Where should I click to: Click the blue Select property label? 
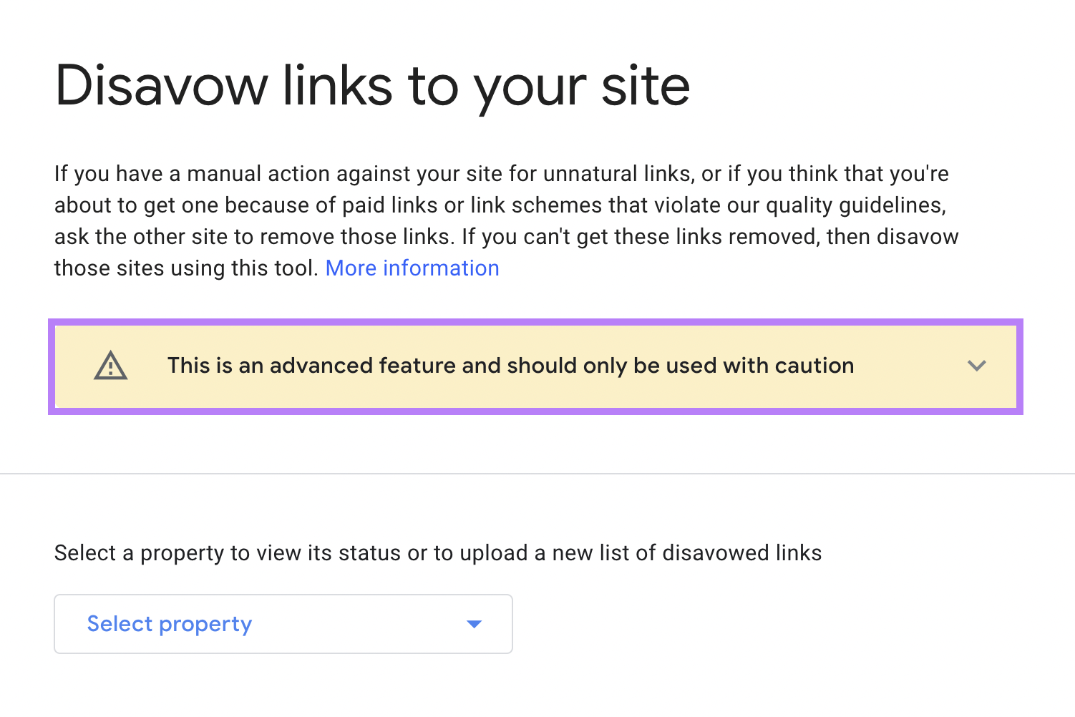pyautogui.click(x=169, y=624)
